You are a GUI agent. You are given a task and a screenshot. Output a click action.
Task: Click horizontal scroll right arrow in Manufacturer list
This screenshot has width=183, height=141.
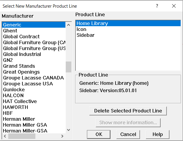(62, 136)
